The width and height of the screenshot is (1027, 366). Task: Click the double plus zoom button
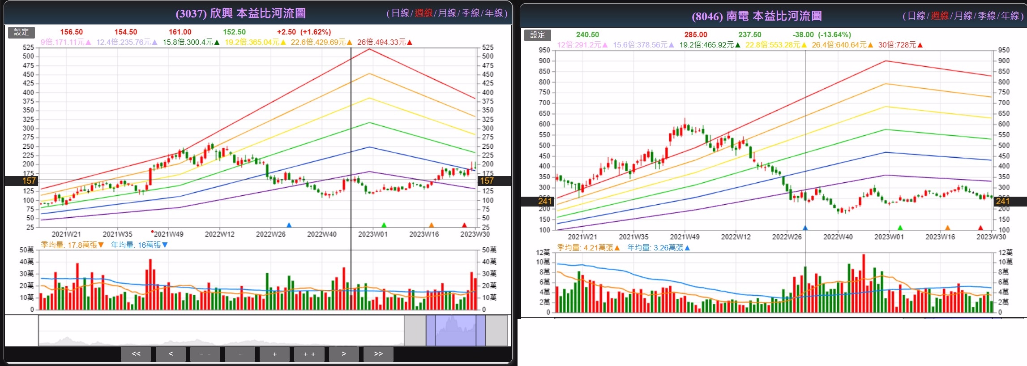[x=309, y=354]
